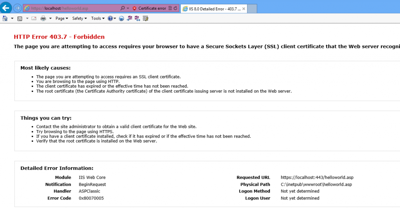Image resolution: width=400 pixels, height=208 pixels.
Task: Click the IE page icon in address bar
Action: point(27,8)
